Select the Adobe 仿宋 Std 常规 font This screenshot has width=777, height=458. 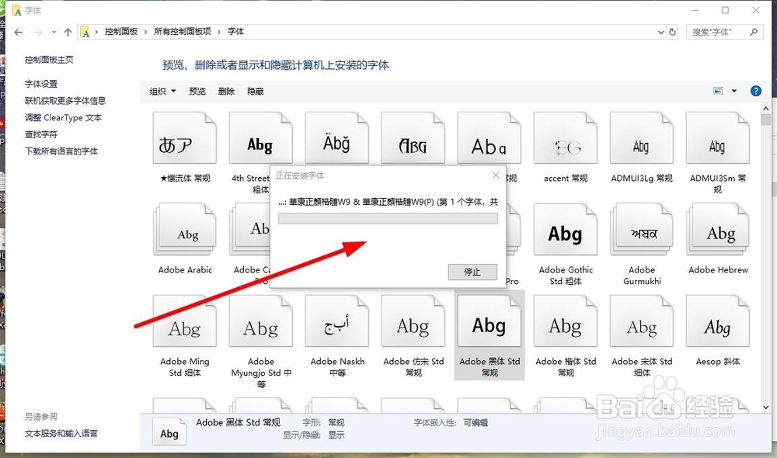click(x=413, y=321)
